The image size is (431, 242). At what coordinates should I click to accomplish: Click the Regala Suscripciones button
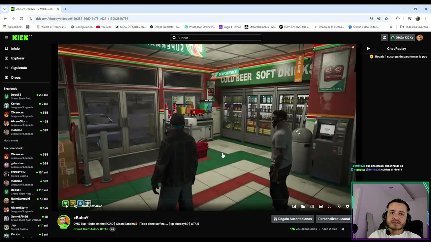pos(293,219)
